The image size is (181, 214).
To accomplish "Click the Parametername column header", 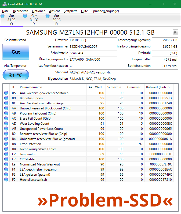I will click(x=52, y=87).
